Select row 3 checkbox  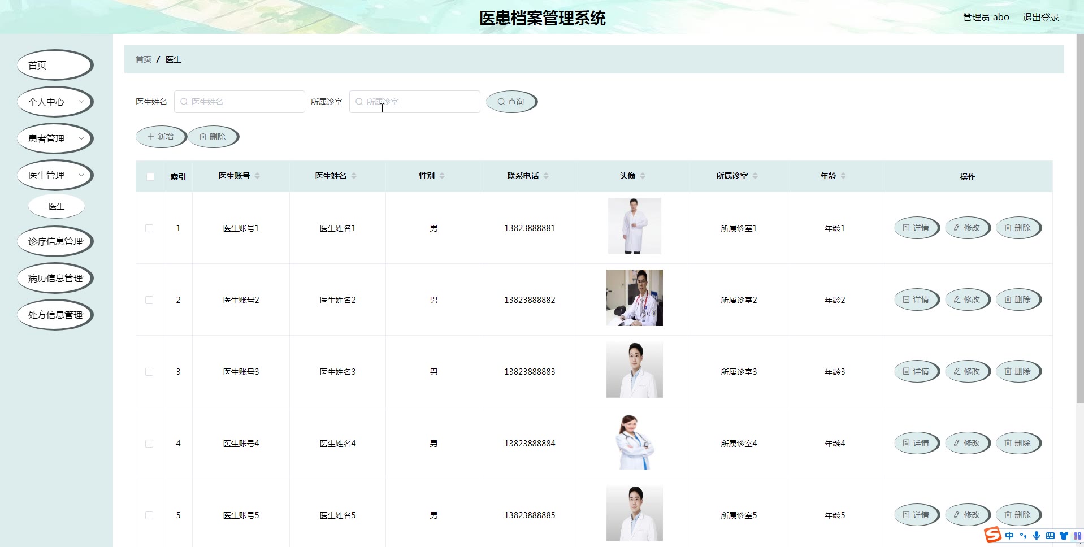tap(149, 372)
